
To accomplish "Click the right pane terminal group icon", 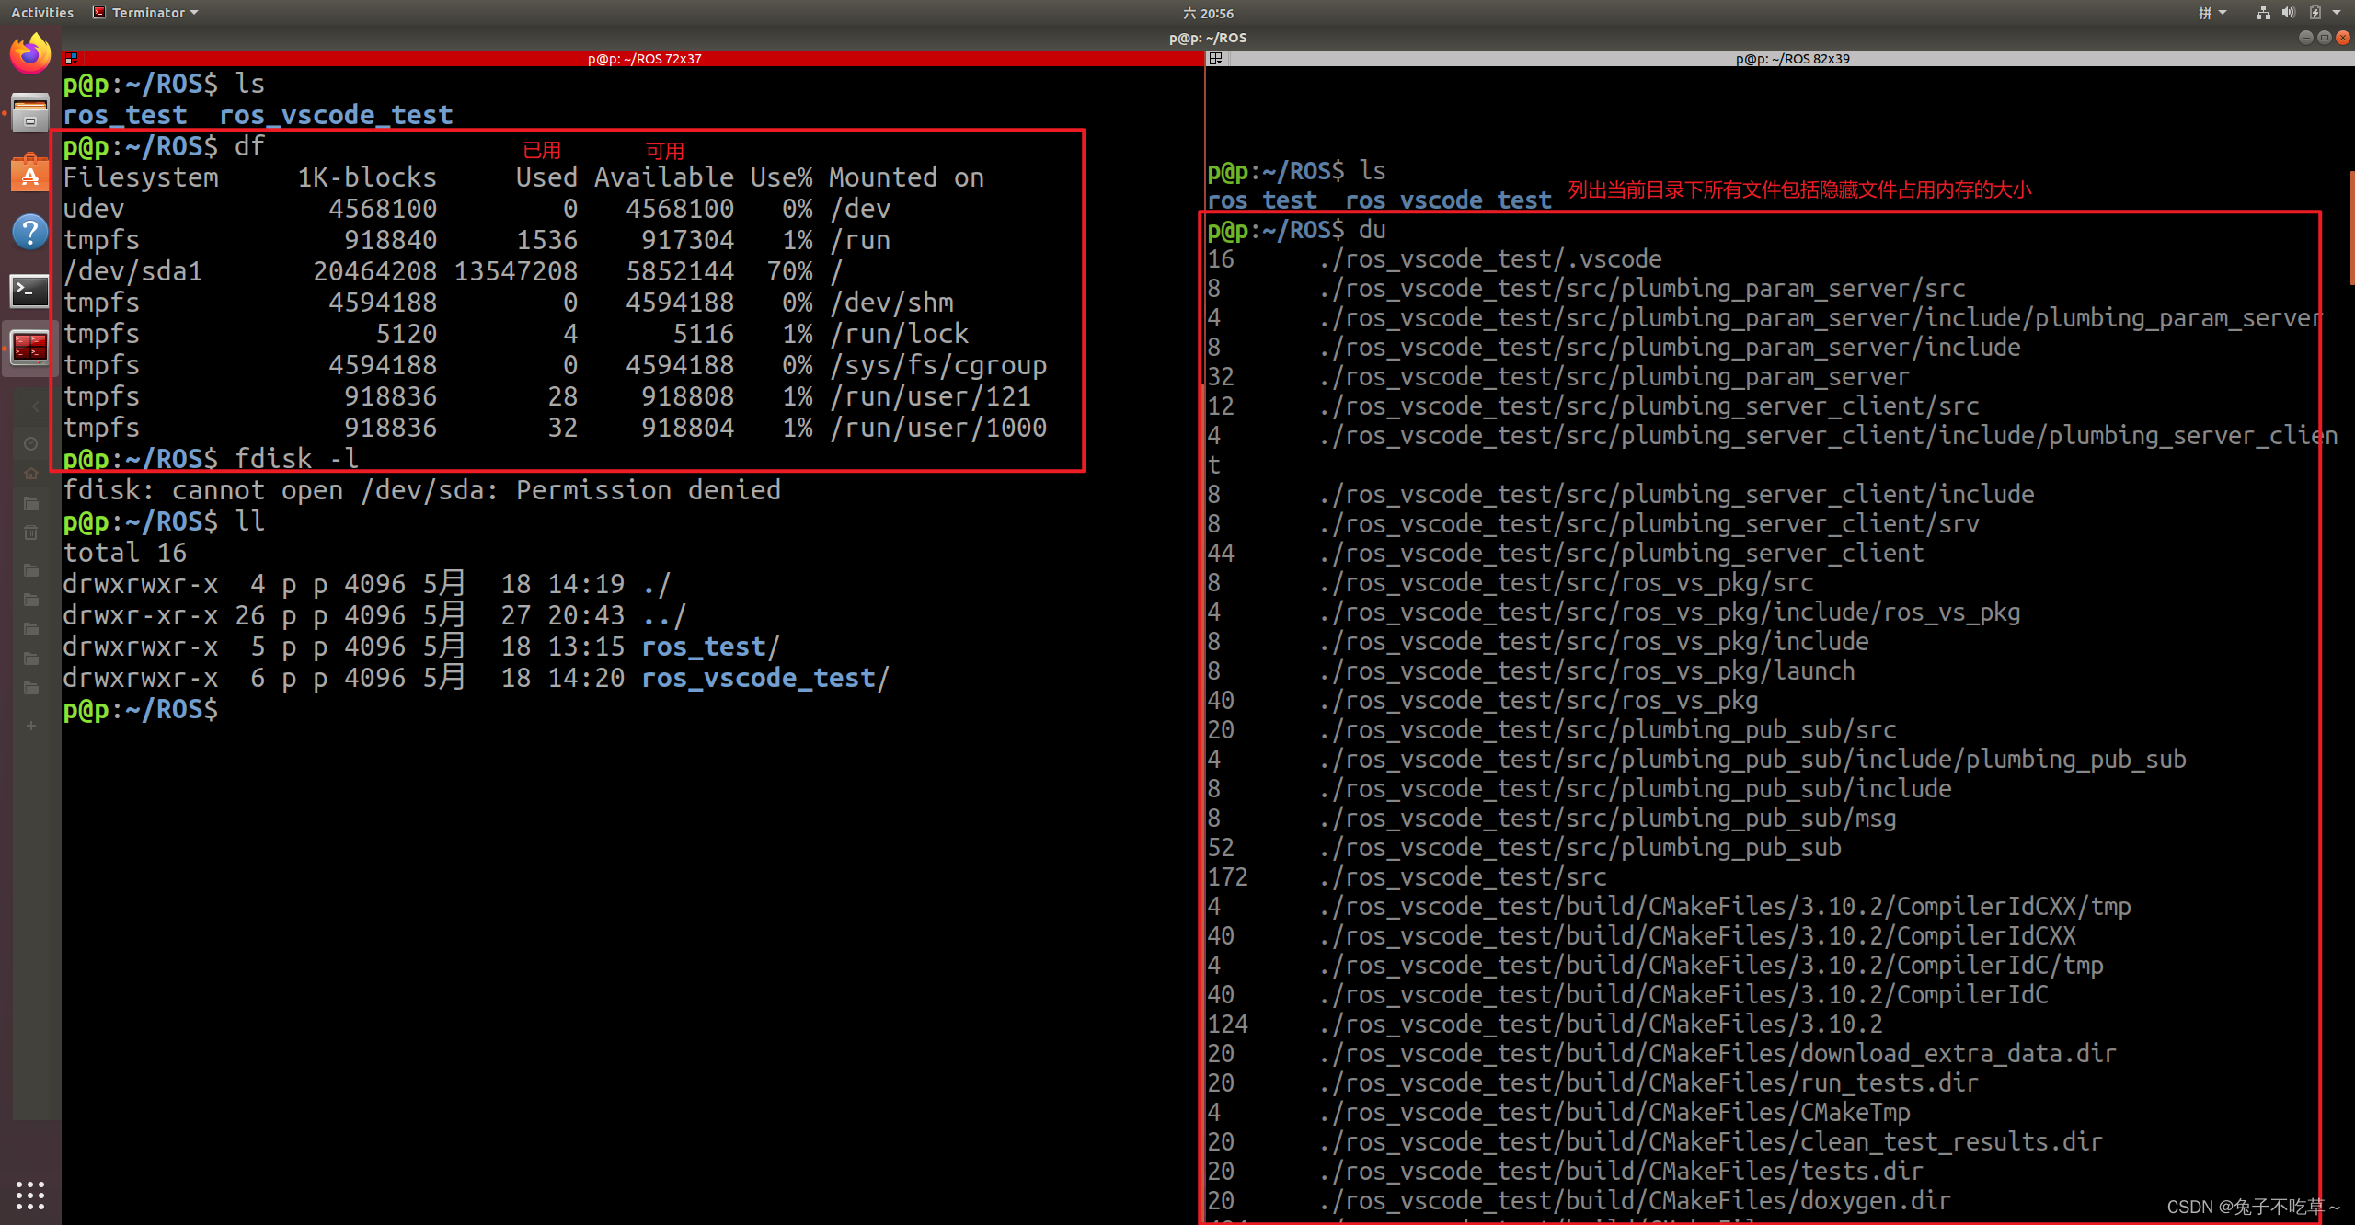I will [x=1215, y=58].
